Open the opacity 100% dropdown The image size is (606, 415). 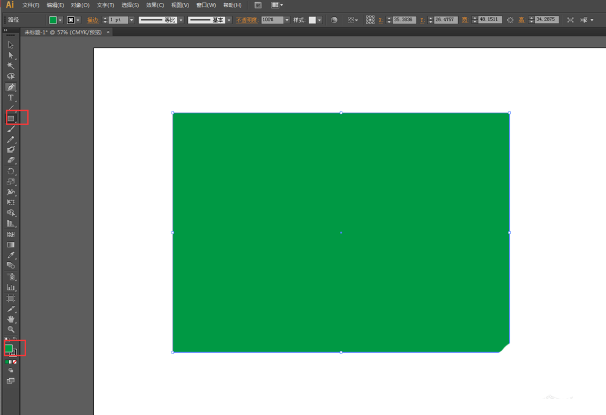click(287, 20)
